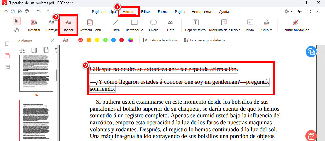This screenshot has height=141, width=325.
Task: Pick the Línea drawing tool
Action: pyautogui.click(x=116, y=25)
